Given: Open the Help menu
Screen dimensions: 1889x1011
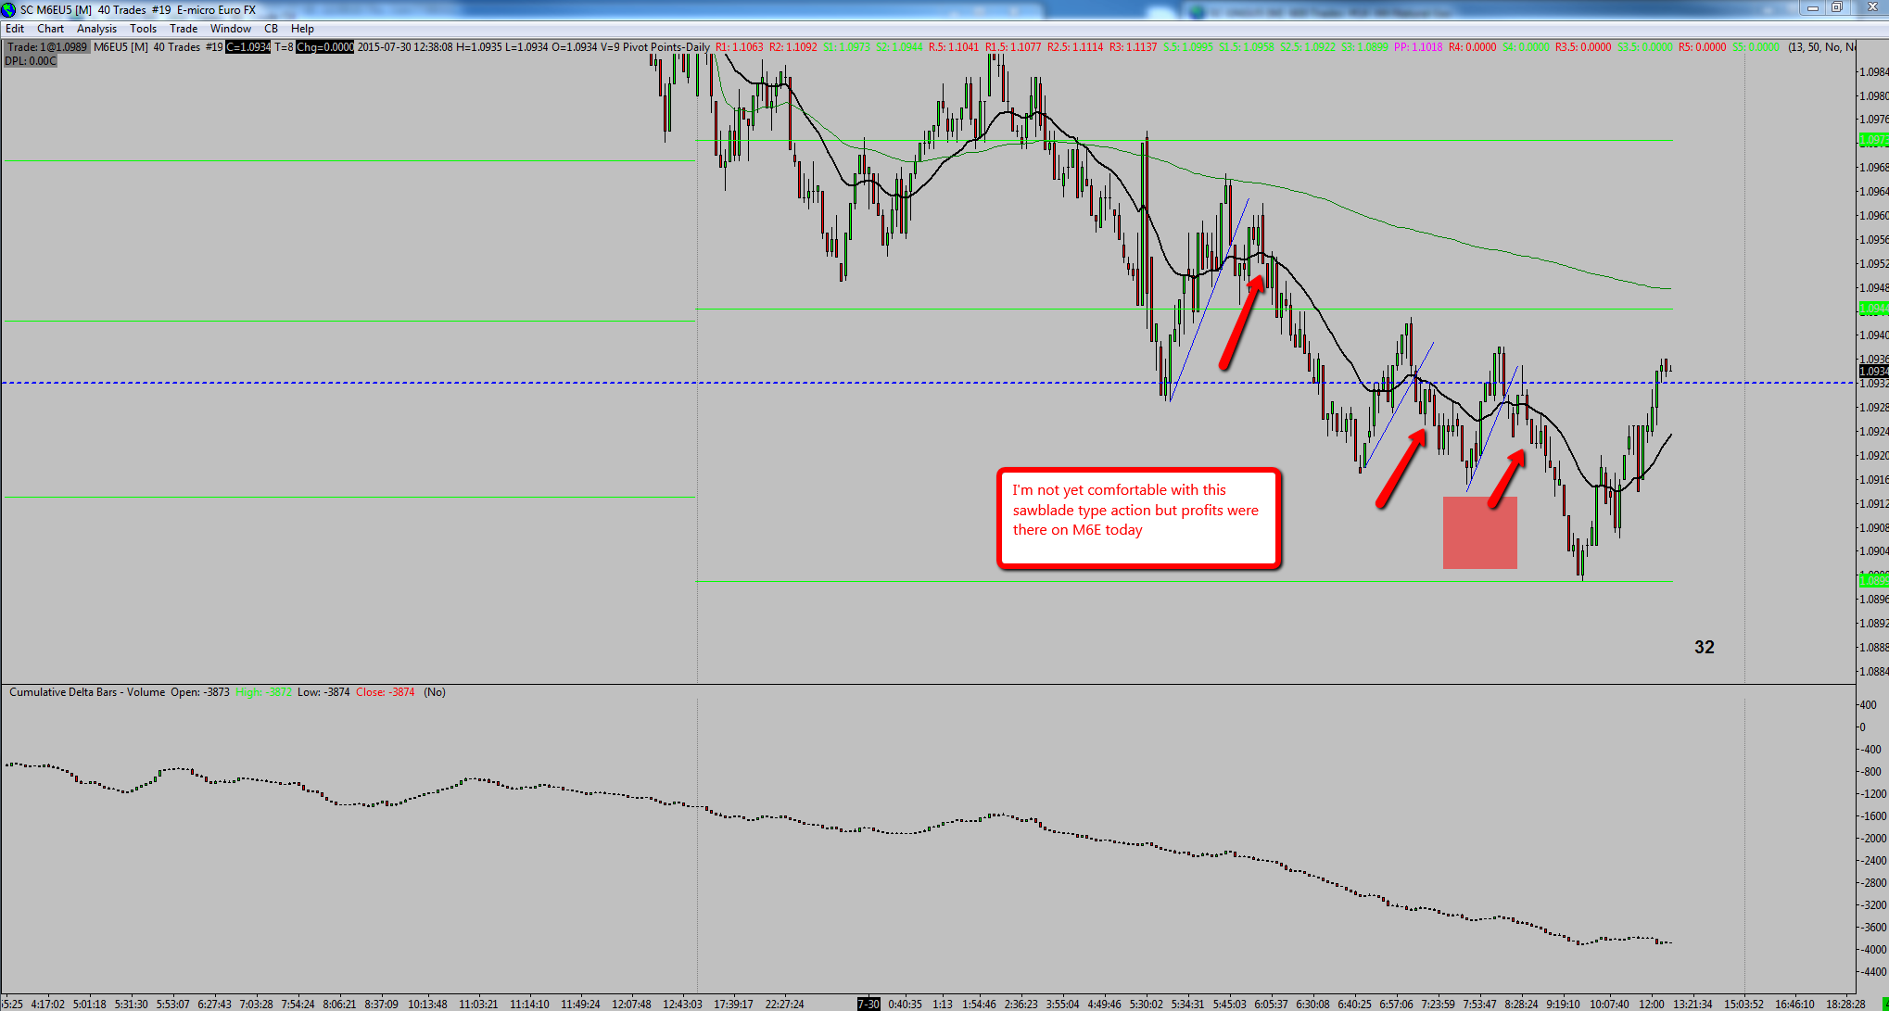Looking at the screenshot, I should [302, 29].
